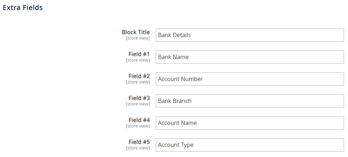Image resolution: width=348 pixels, height=157 pixels.
Task: Click the Field #2 label
Action: [x=139, y=76]
